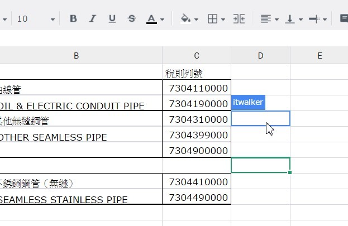Select cell with value 7304490000
The image size is (348, 226).
[197, 197]
